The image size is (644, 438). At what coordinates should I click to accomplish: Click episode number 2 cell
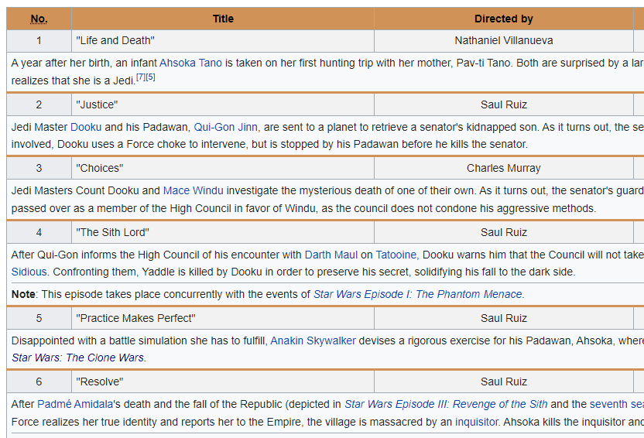[39, 104]
